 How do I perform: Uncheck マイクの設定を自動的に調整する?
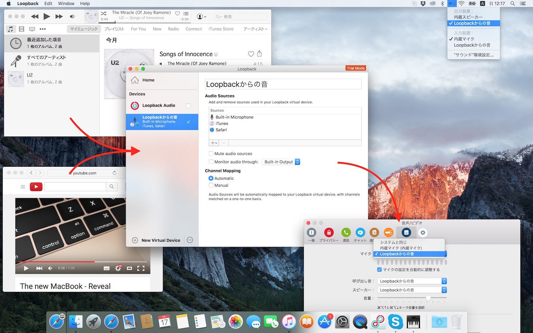pyautogui.click(x=379, y=269)
